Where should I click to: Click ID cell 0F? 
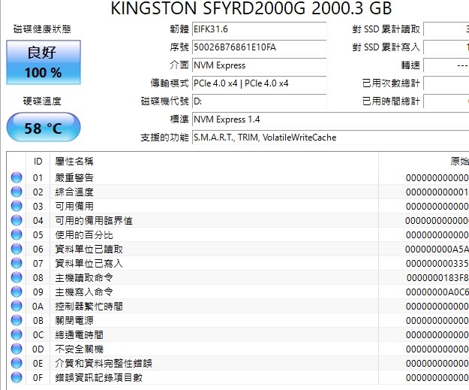pos(38,378)
